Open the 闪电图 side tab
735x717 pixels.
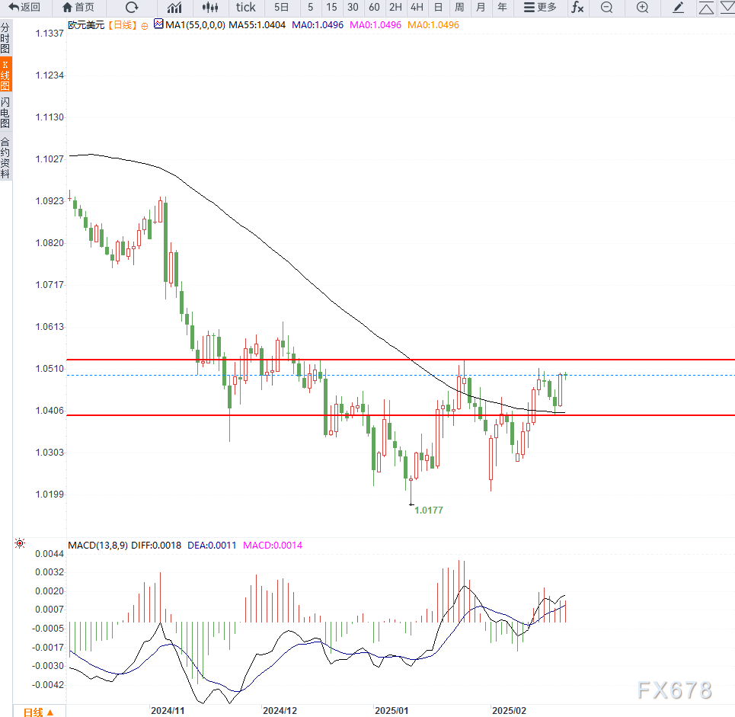(x=5, y=112)
